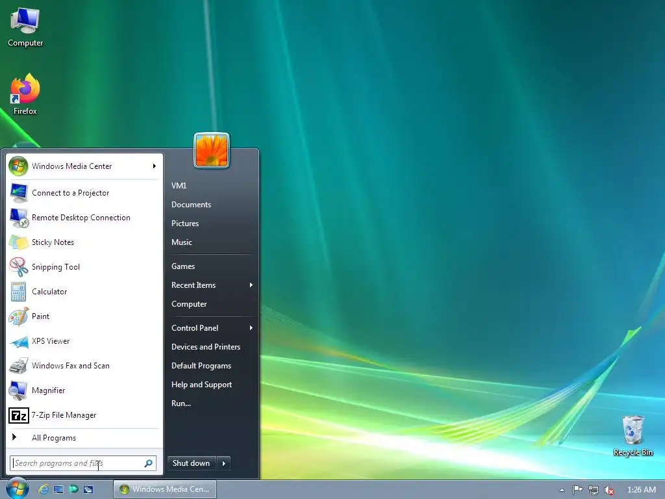The width and height of the screenshot is (665, 499).
Task: Open XPS Viewer
Action: pos(84,340)
